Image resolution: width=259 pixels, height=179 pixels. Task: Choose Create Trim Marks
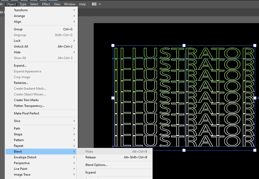[x=41, y=100]
